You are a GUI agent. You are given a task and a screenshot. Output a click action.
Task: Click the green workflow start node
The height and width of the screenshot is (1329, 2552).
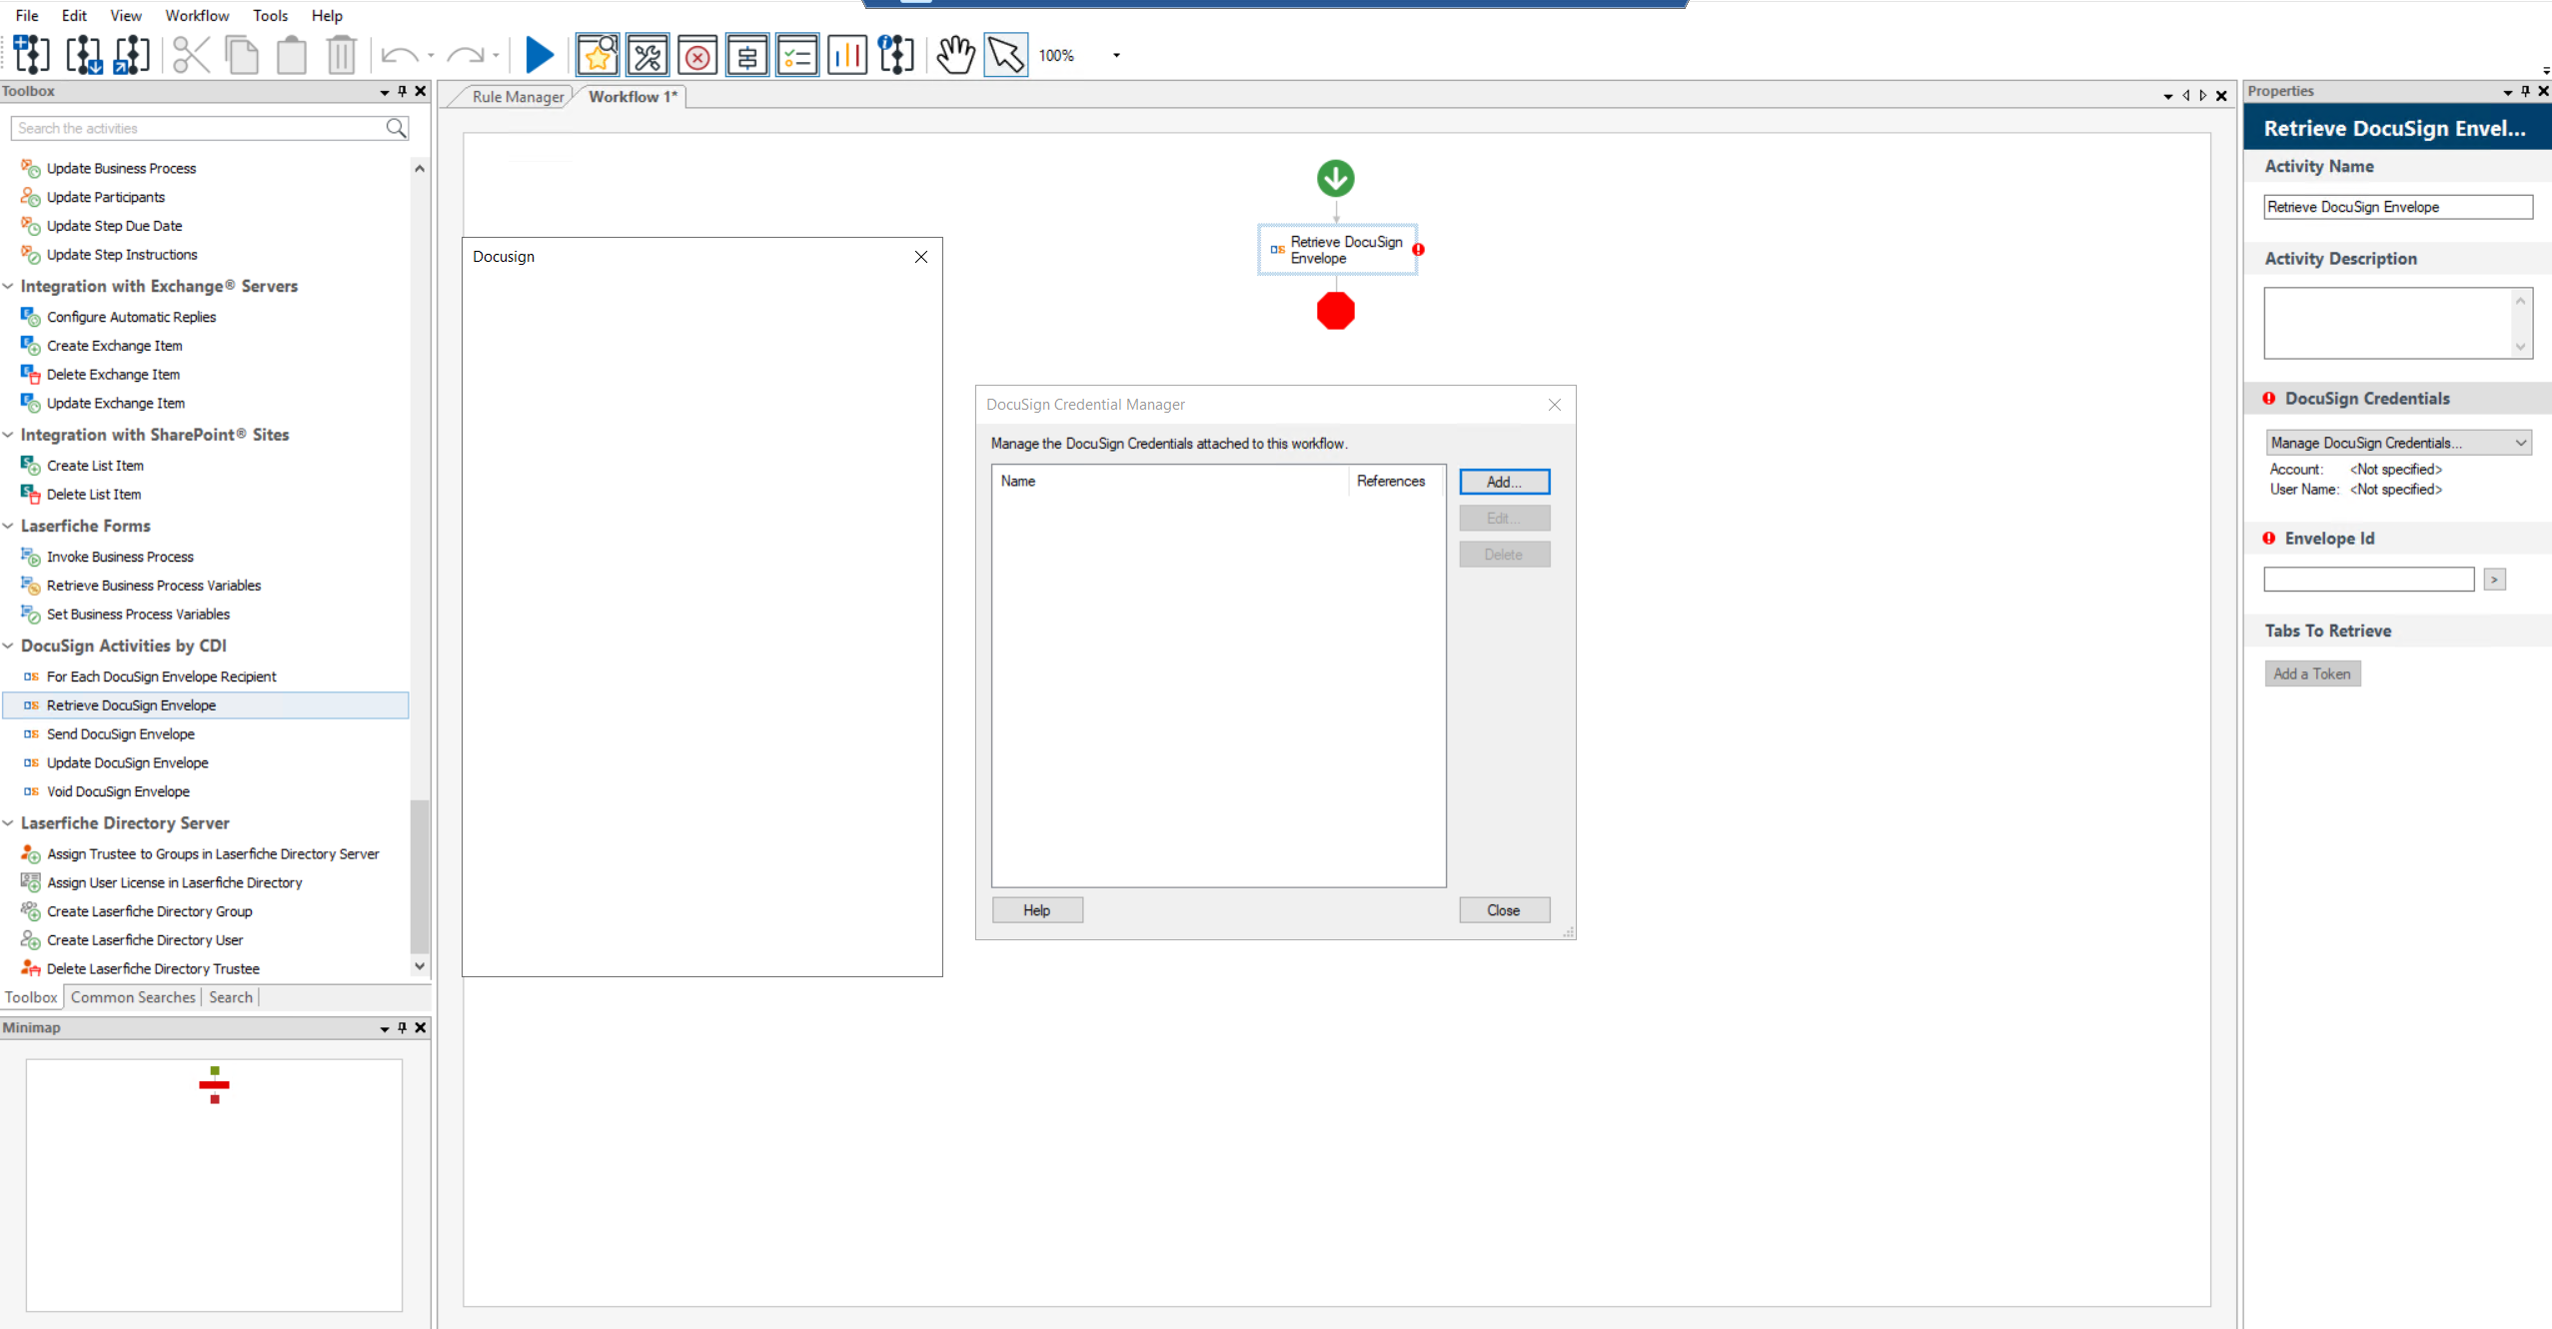coord(1336,179)
